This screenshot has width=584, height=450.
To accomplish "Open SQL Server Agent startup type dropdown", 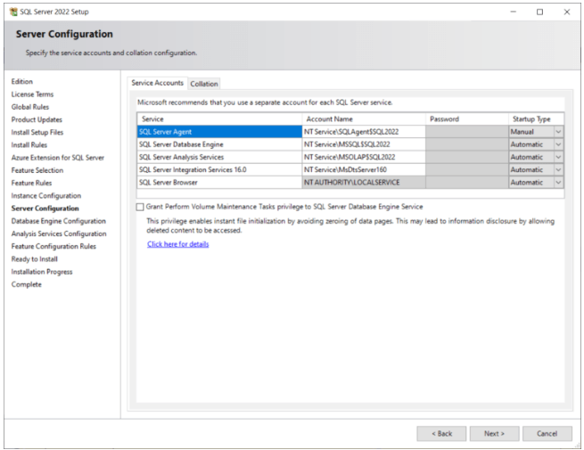I will coord(558,132).
